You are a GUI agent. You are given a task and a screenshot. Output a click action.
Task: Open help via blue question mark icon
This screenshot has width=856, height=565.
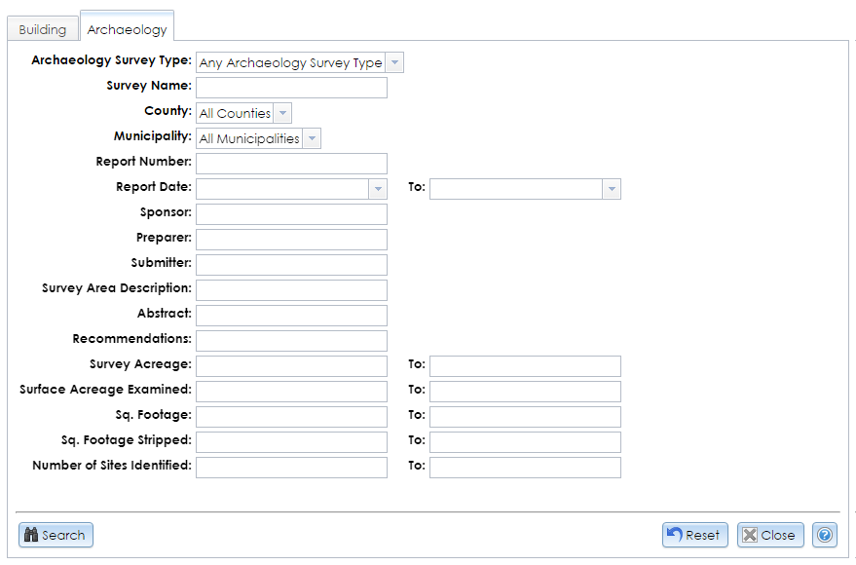[x=824, y=534]
